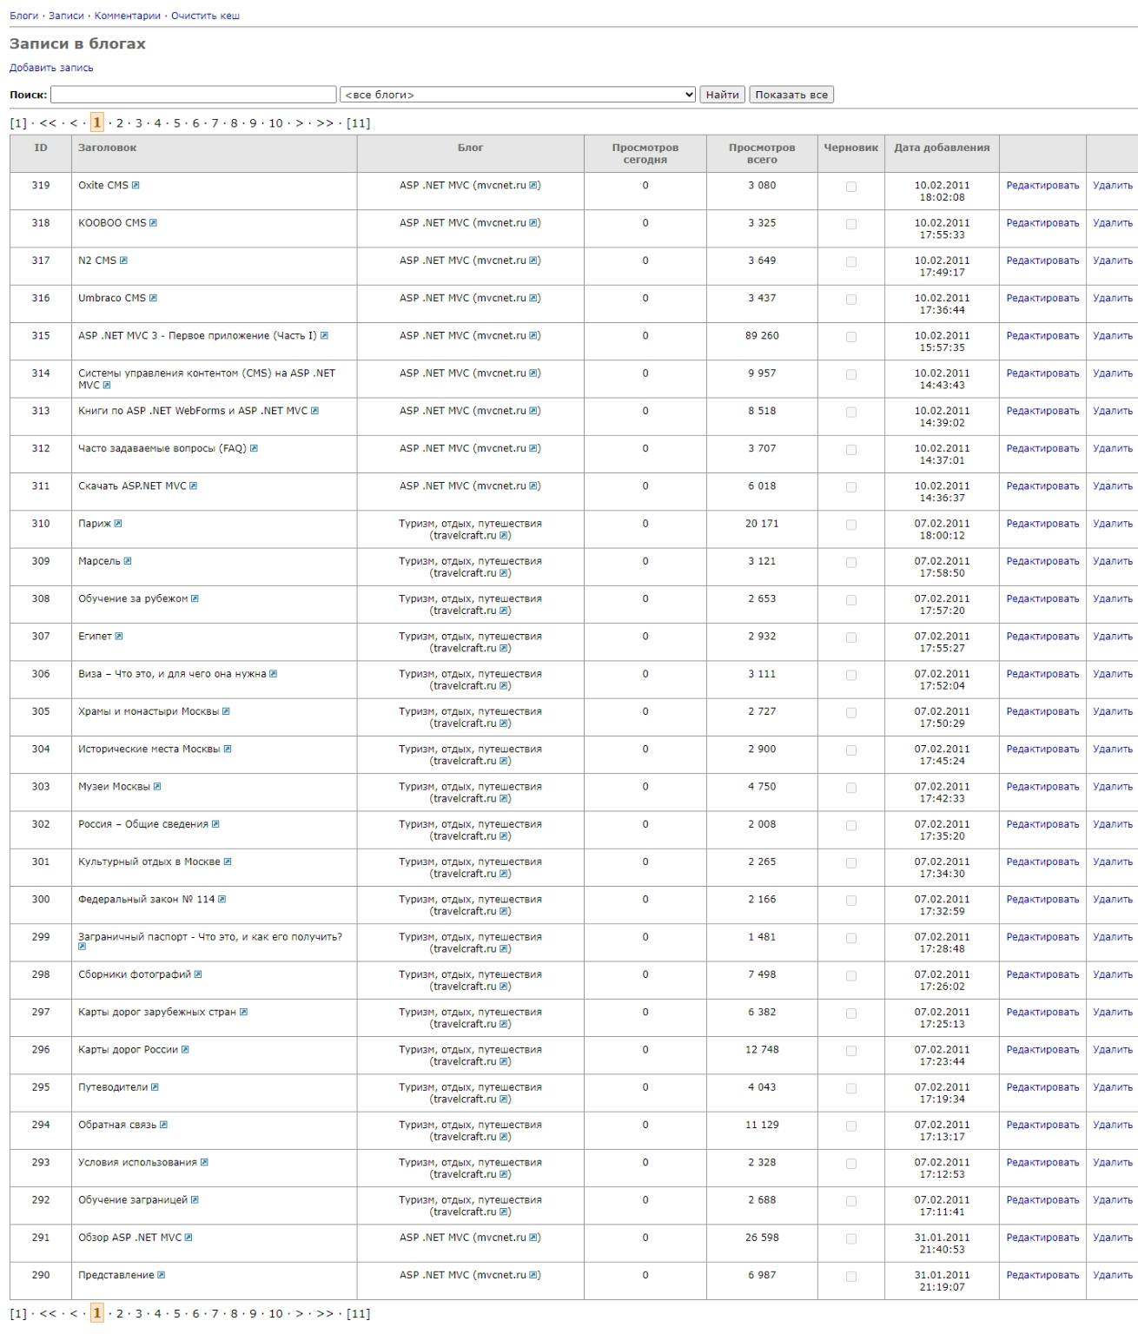Click Очистить кеш in top navigation
Image resolution: width=1138 pixels, height=1334 pixels.
pyautogui.click(x=205, y=16)
